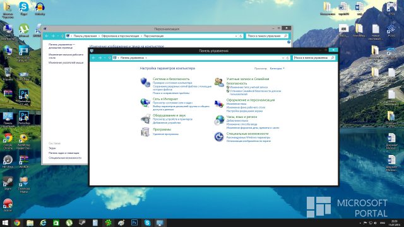Go back in Control Panel window
The image size is (404, 227).
click(94, 58)
